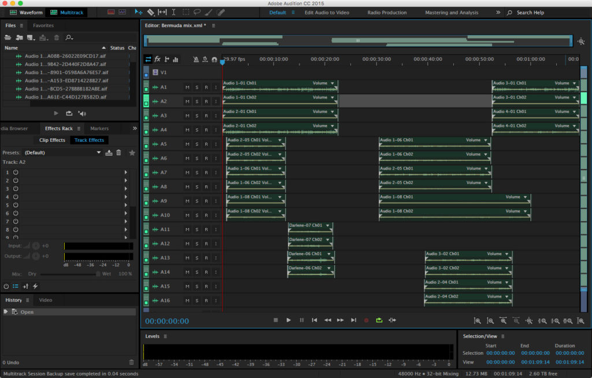The image size is (592, 378).
Task: Start playback with transport Play button
Action: (288, 320)
